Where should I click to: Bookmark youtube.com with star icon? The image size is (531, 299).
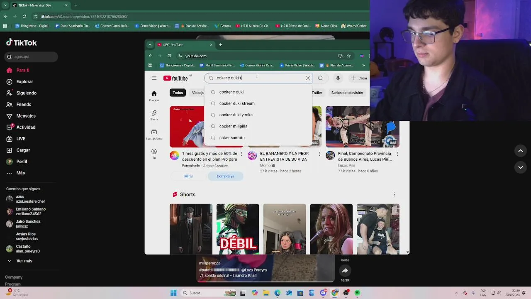point(349,56)
